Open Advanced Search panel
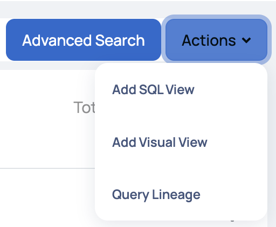This screenshot has width=276, height=227. (x=84, y=40)
